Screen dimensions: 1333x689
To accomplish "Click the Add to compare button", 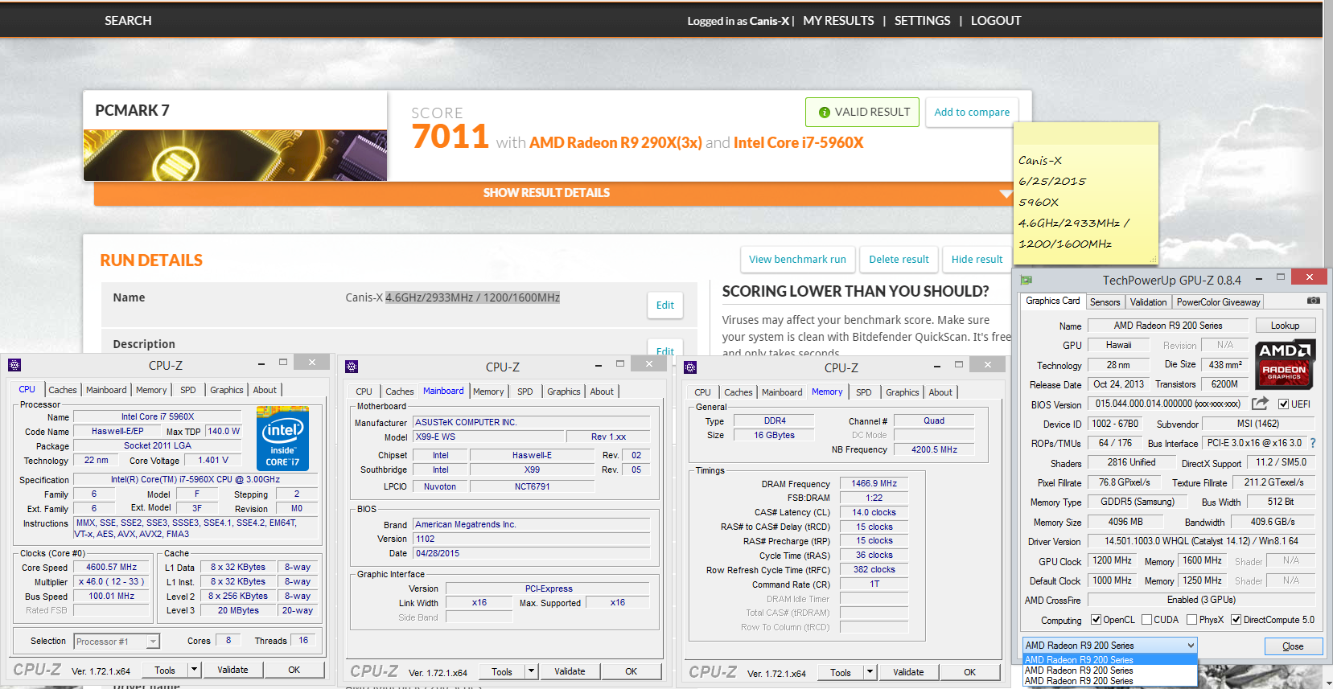I will (972, 112).
